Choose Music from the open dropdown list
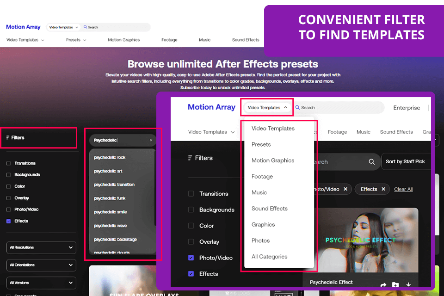 coord(259,192)
